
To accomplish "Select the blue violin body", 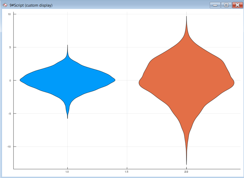I will pos(67,81).
